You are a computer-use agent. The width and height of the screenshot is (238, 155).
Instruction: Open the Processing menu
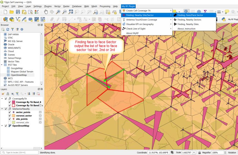pos(105,6)
